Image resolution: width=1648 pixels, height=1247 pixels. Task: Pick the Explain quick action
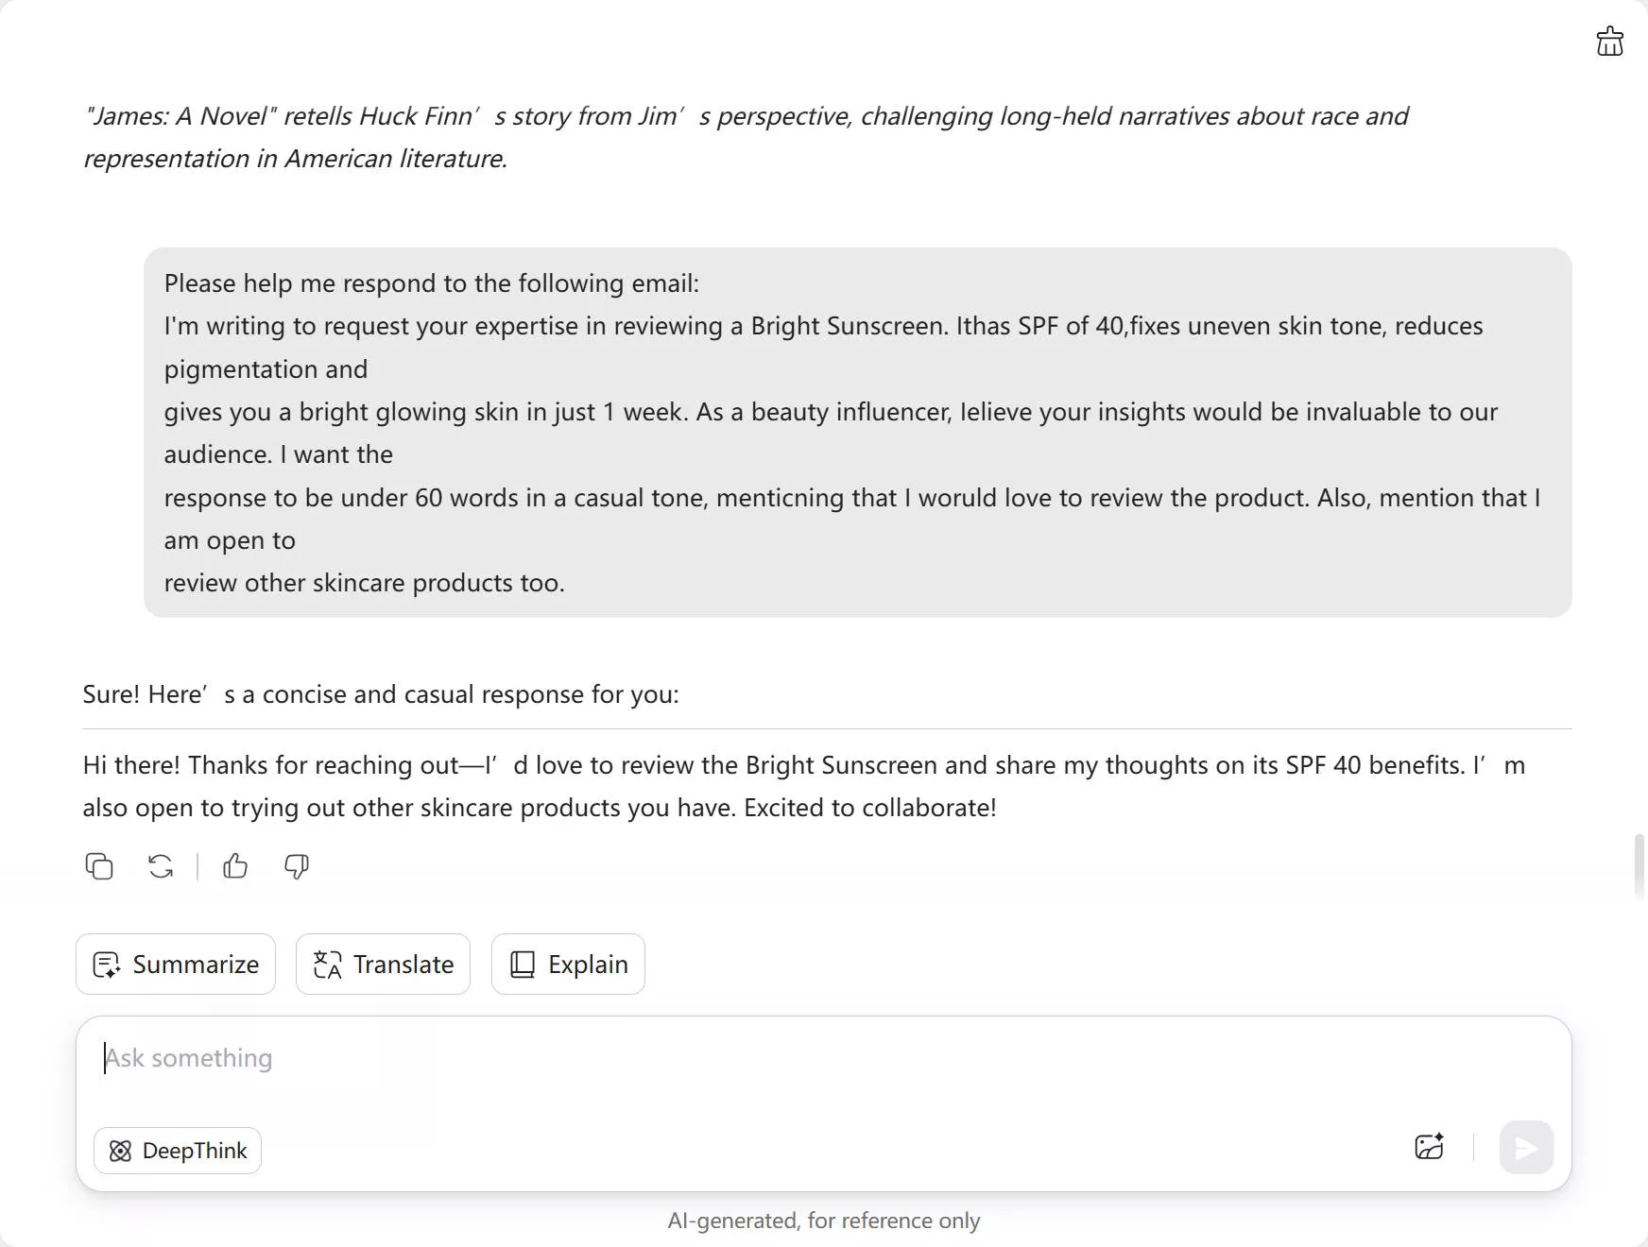[x=568, y=965]
